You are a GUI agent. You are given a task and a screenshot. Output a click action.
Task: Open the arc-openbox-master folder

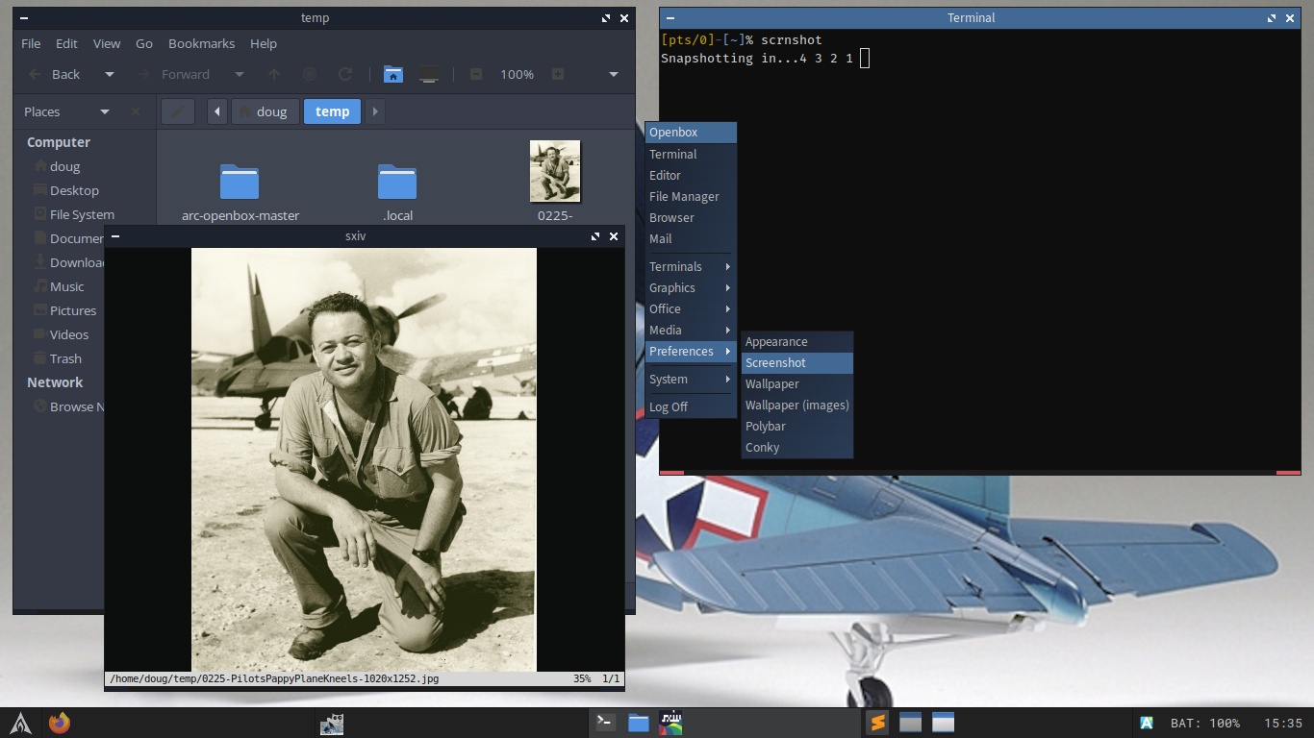tap(240, 183)
